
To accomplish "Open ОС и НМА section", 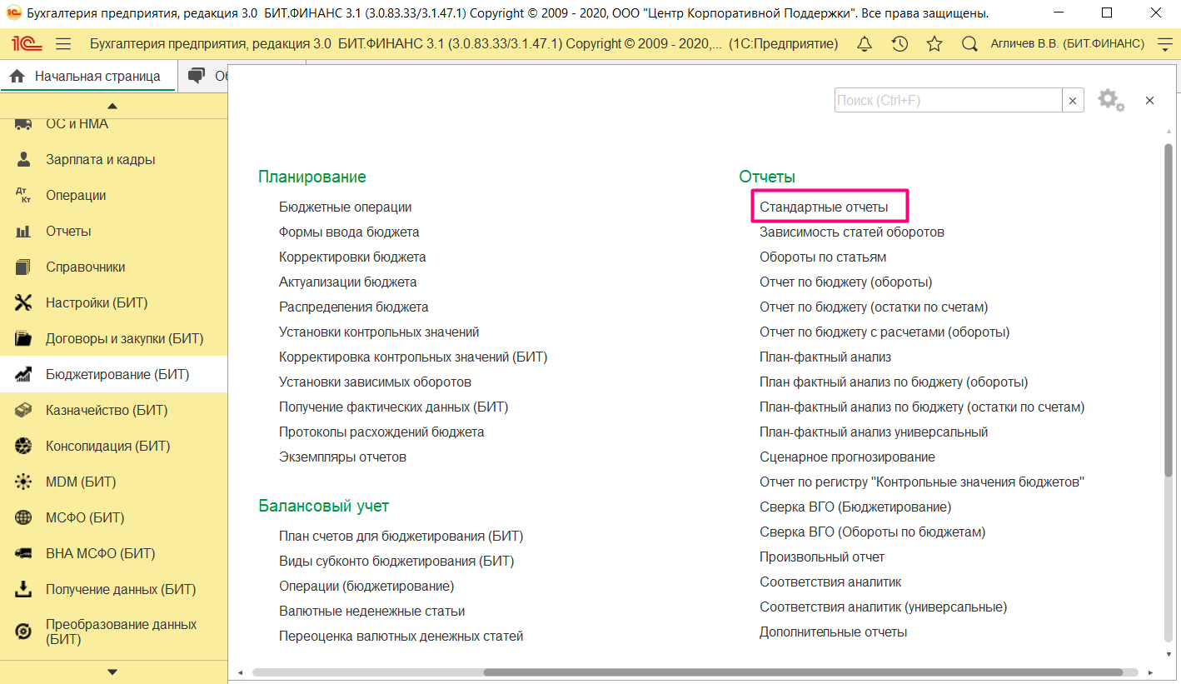I will [113, 123].
